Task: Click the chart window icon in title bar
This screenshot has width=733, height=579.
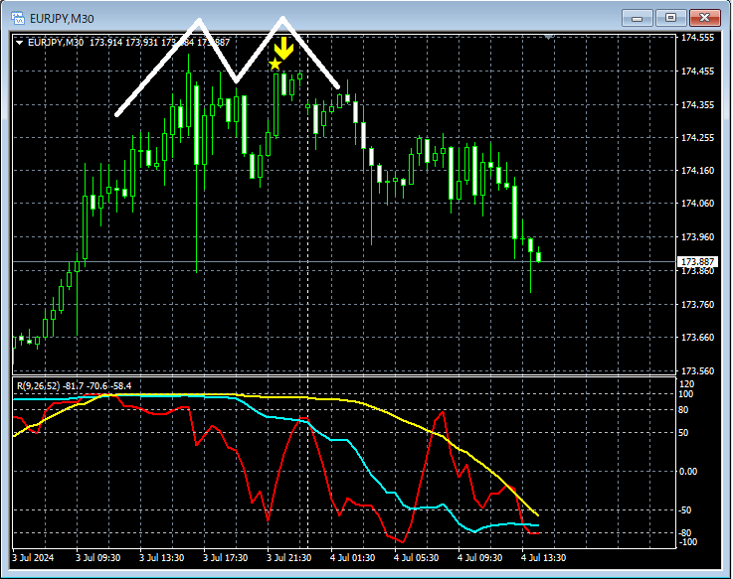Action: coord(18,18)
